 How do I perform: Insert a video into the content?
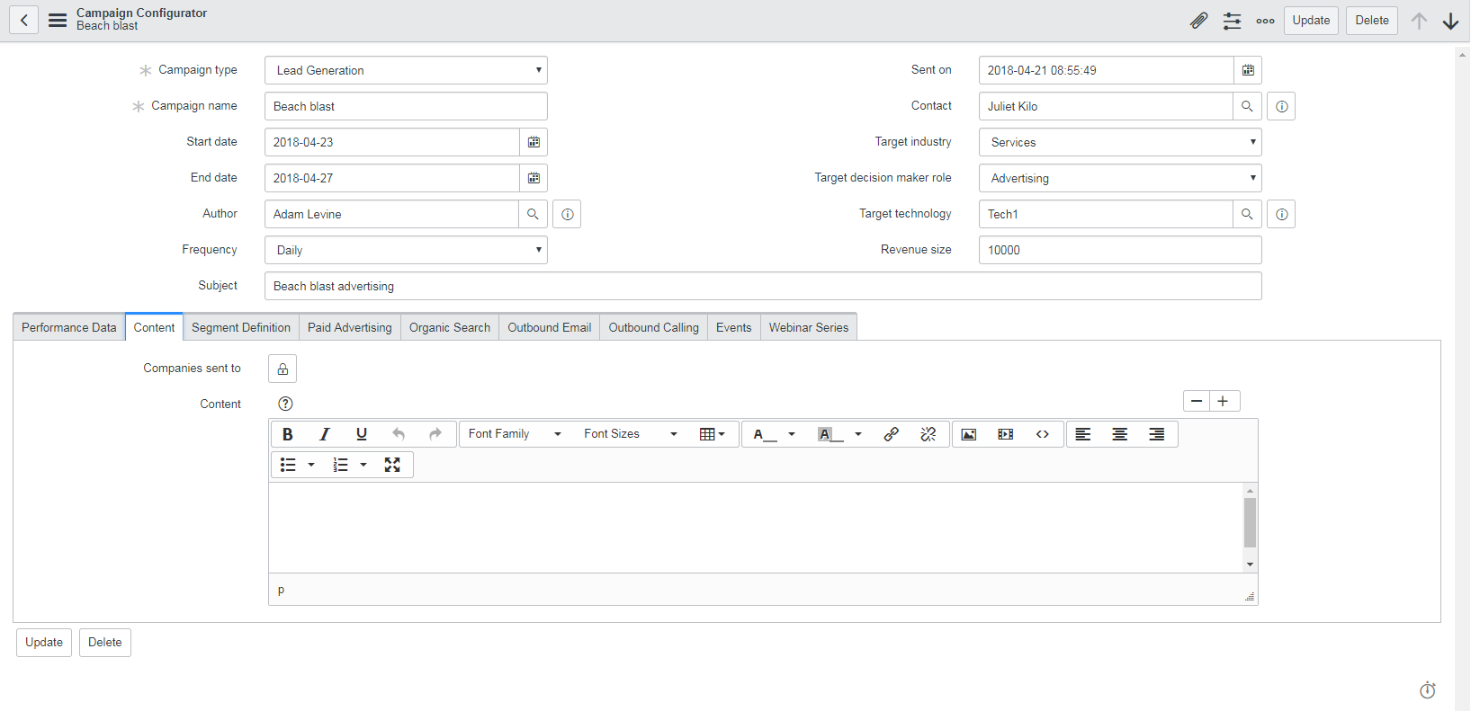tap(1006, 434)
